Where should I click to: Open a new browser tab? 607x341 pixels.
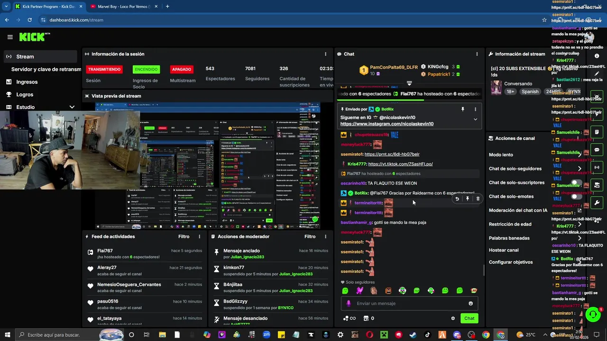pos(167,7)
